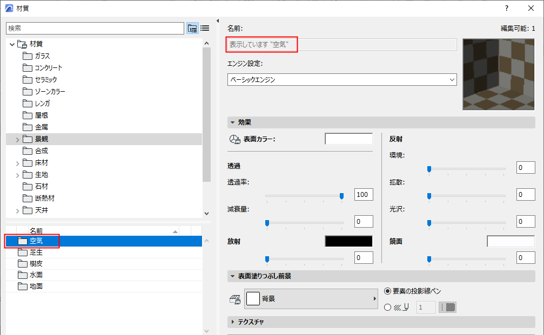Select the custom pen radio button
The height and width of the screenshot is (335, 544).
click(387, 307)
